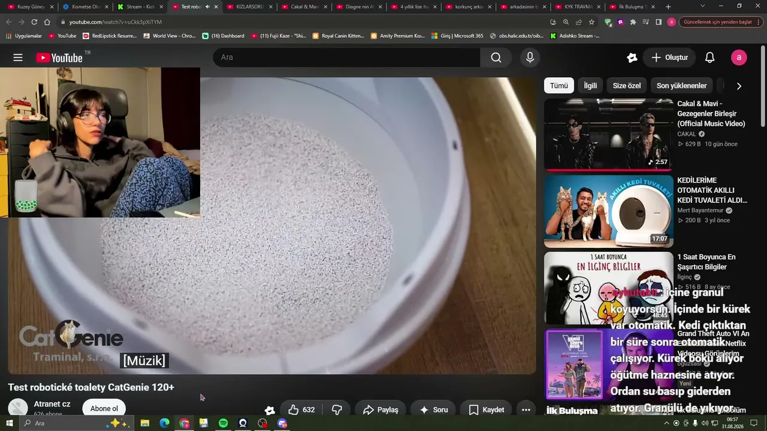767x431 pixels.
Task: Open File Explorer from the taskbar
Action: (x=144, y=423)
